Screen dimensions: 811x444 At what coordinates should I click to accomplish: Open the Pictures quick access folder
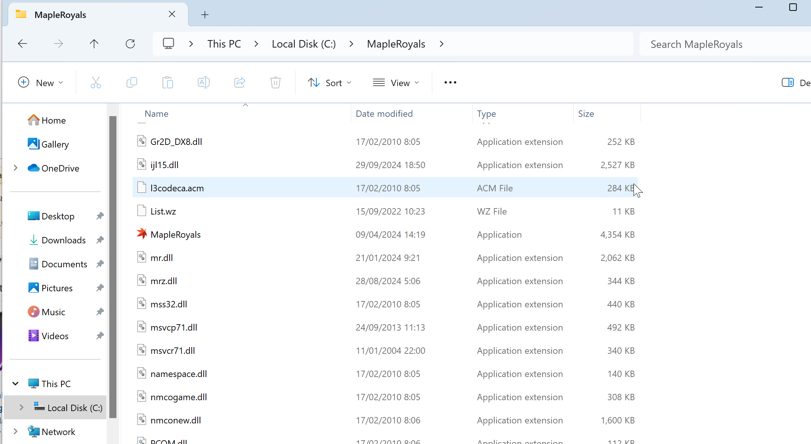pyautogui.click(x=50, y=288)
